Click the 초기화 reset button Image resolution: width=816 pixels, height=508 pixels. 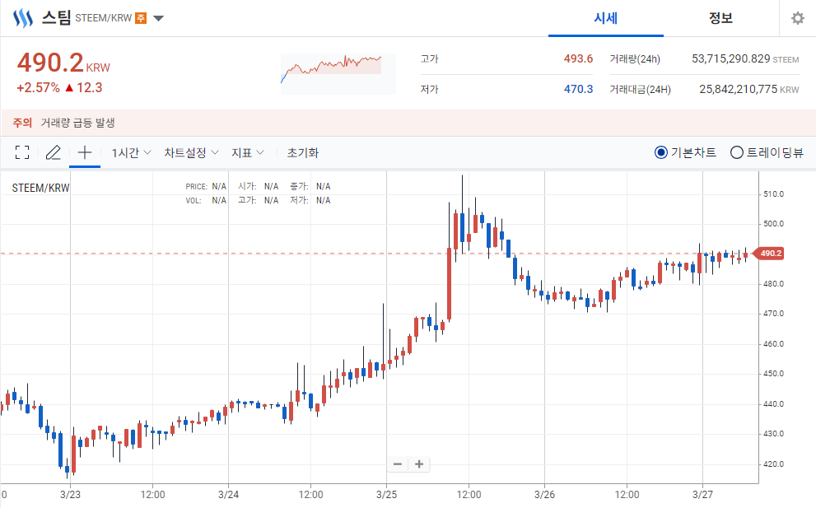pos(303,152)
